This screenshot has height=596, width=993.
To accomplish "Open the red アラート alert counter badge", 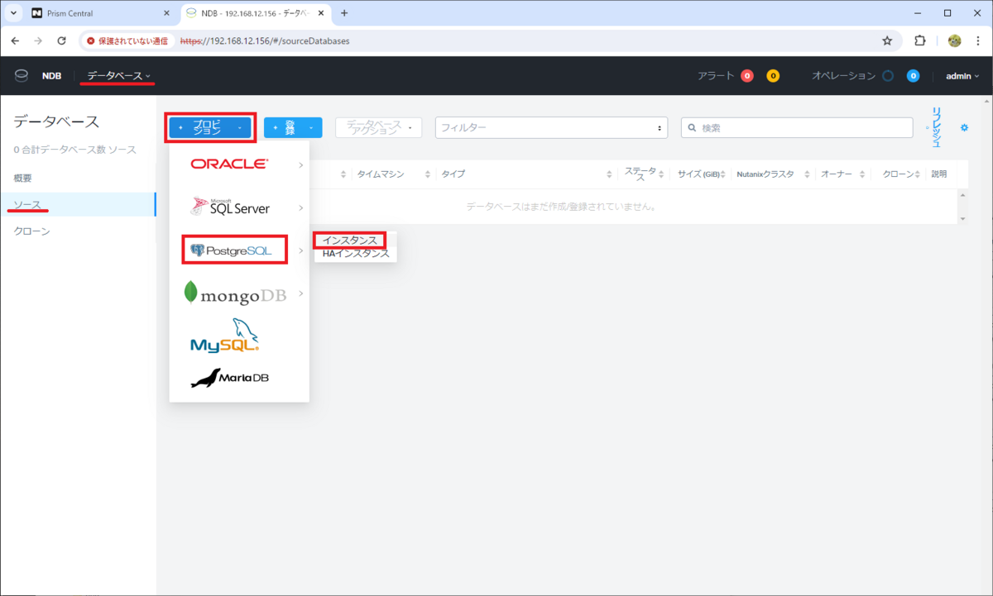I will pos(747,74).
